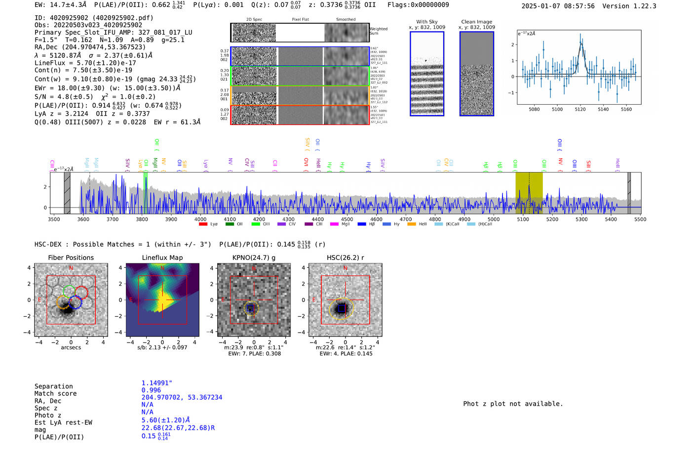Screen dimensions: 691x471
Task: Click the Phot z plot not available message
Action: coord(513,404)
